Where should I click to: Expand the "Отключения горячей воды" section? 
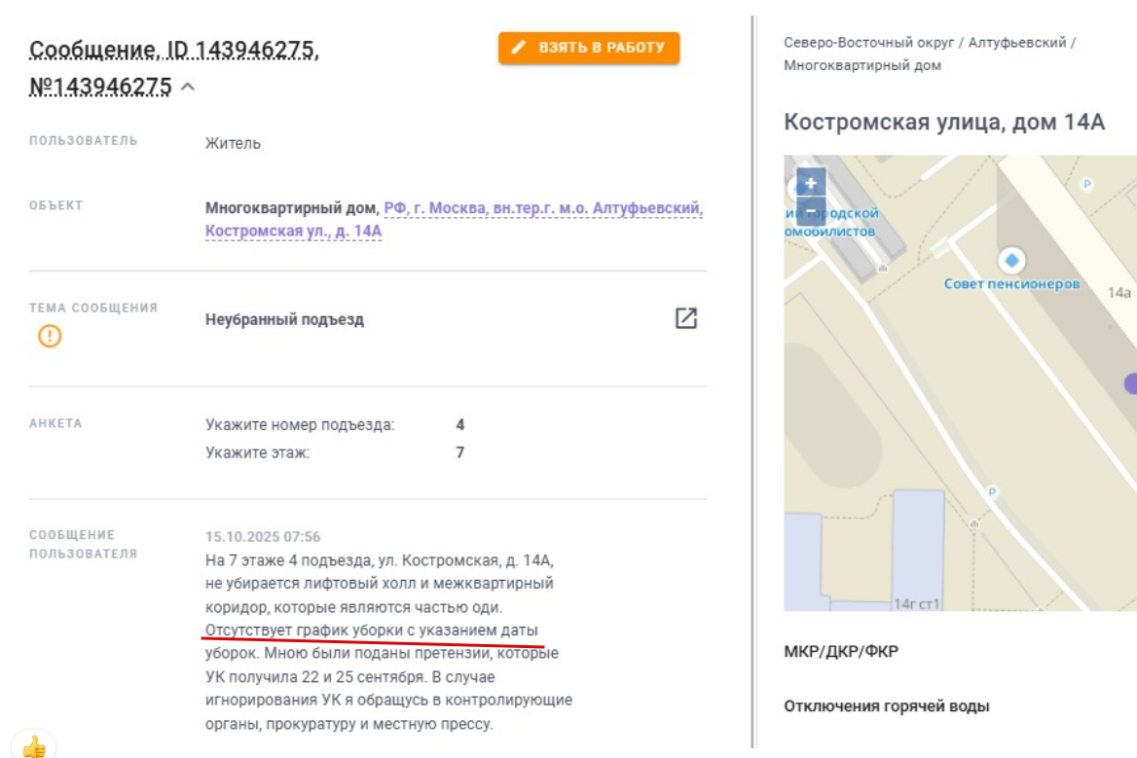click(x=886, y=705)
